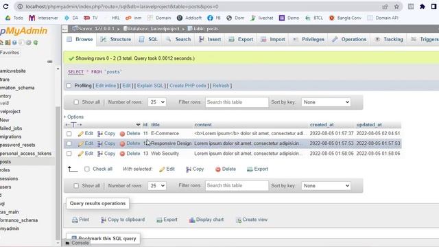
Task: Open the FB bookmark
Action: (x=214, y=18)
